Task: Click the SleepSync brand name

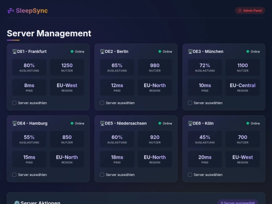Action: [32, 11]
